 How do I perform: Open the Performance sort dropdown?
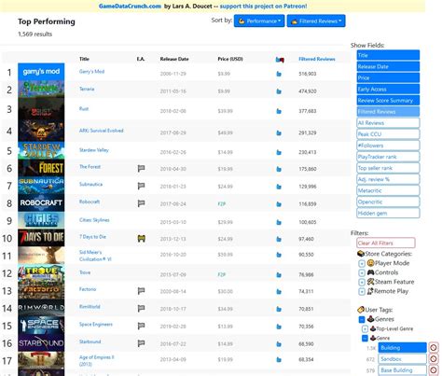tap(259, 21)
